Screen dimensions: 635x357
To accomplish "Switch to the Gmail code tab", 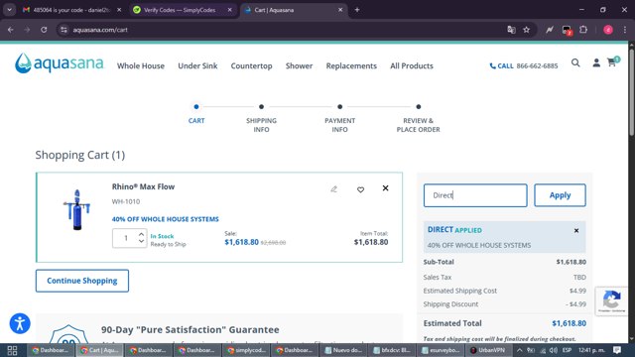I will point(71,10).
